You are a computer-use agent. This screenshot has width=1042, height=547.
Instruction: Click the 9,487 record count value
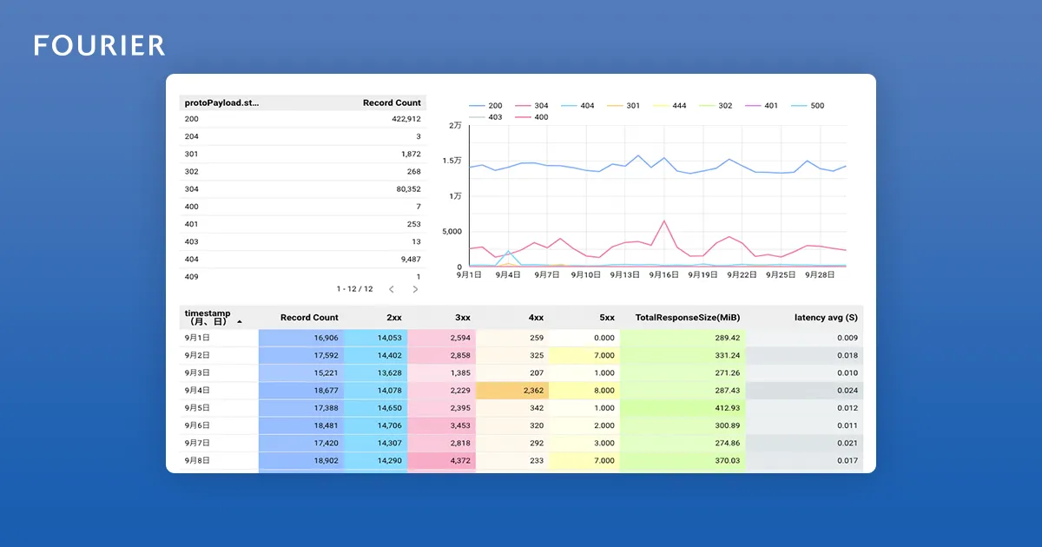coord(411,260)
